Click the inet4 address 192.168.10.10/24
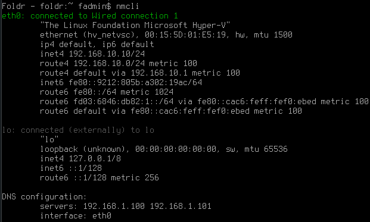Viewport: 370px width, 222px height. (x=107, y=54)
